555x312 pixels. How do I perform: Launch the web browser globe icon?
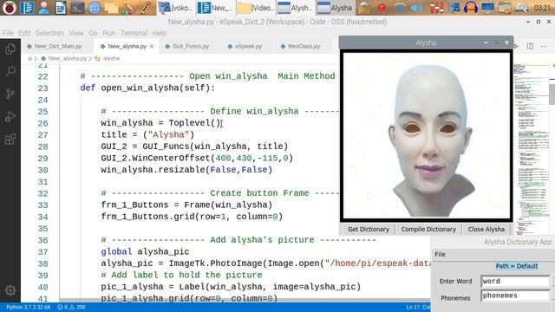[x=95, y=8]
